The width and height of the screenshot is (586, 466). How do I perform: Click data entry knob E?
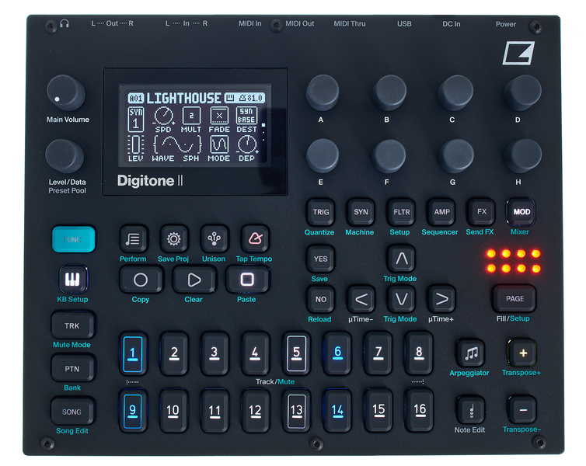point(323,156)
